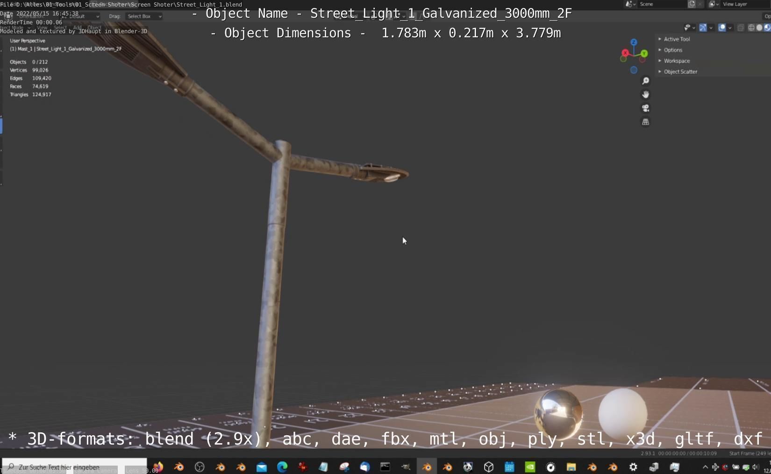The image size is (771, 474).
Task: Open the panda icon app in taskbar
Action: 468,467
